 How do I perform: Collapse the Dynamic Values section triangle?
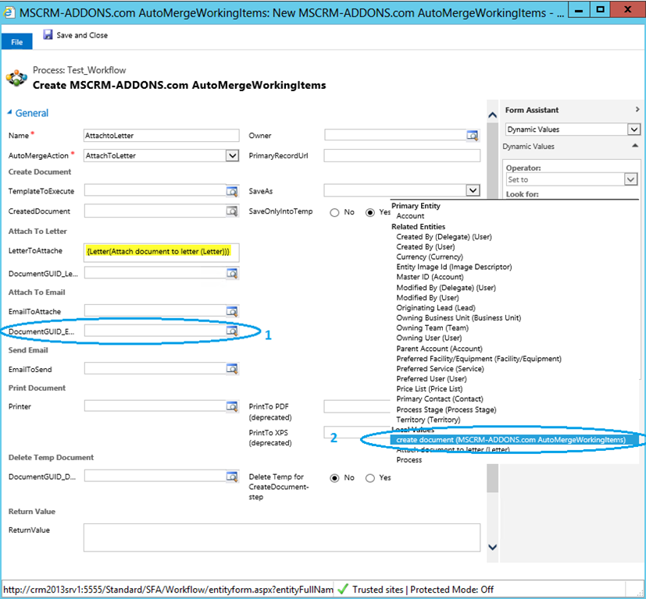click(x=635, y=146)
